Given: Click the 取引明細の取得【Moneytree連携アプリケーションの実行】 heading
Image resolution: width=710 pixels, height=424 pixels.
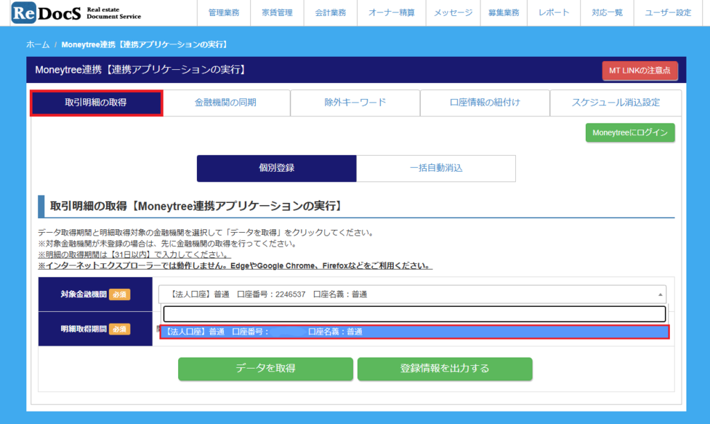Looking at the screenshot, I should click(197, 206).
